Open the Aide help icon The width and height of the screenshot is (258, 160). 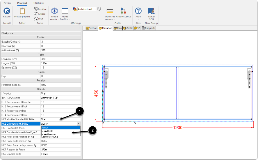138,11
